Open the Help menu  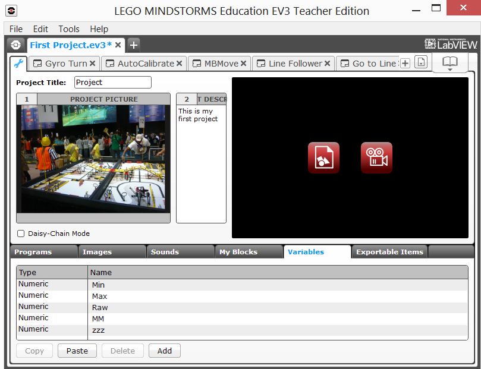coord(99,29)
